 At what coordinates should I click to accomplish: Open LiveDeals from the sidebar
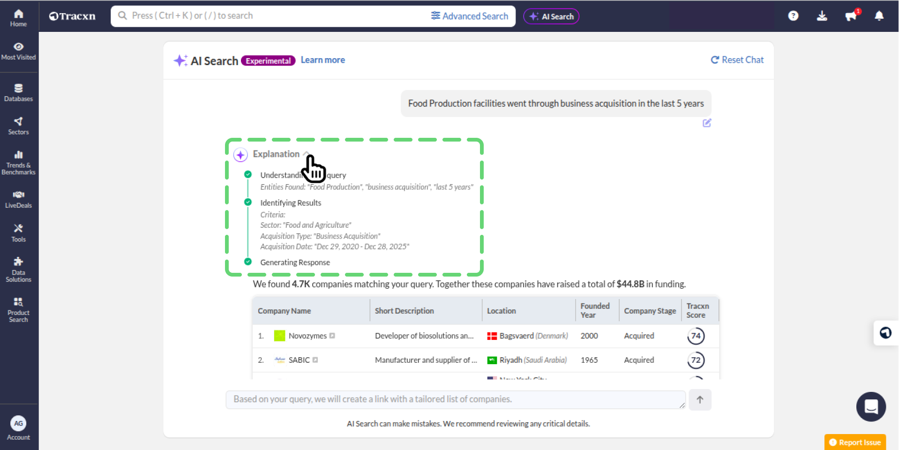[18, 199]
